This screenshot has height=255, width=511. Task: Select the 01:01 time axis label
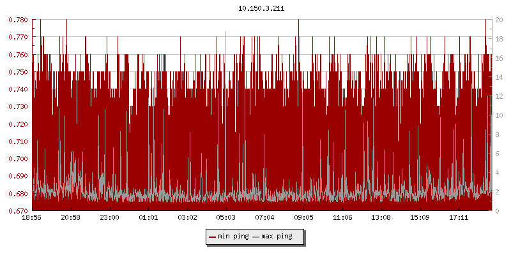click(x=148, y=217)
